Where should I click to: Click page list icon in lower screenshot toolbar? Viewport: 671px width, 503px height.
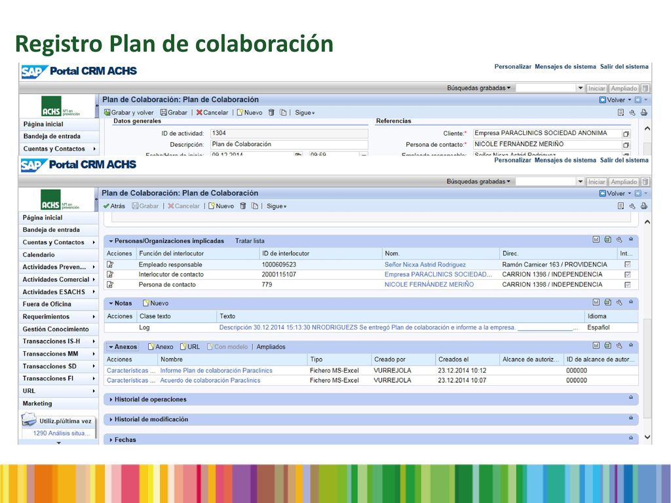coord(621,206)
